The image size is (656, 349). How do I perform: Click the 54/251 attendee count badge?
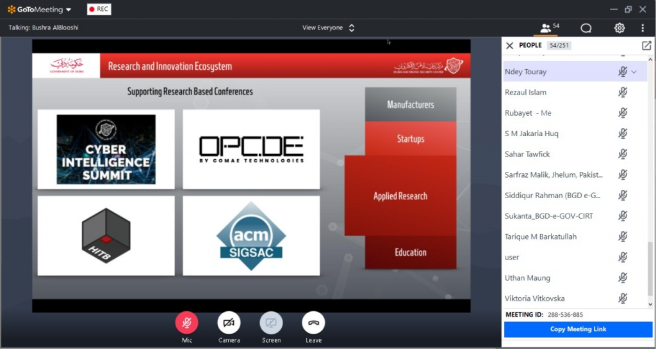point(559,45)
